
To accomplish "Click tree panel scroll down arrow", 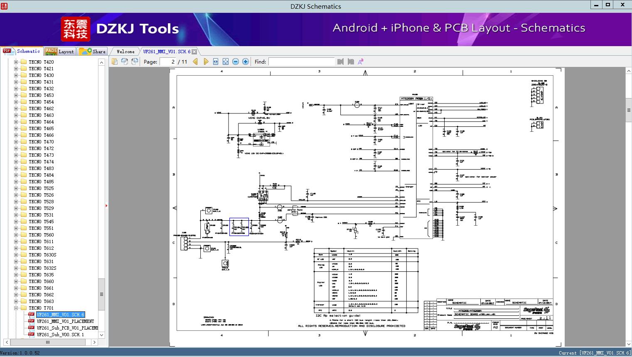I will (102, 335).
